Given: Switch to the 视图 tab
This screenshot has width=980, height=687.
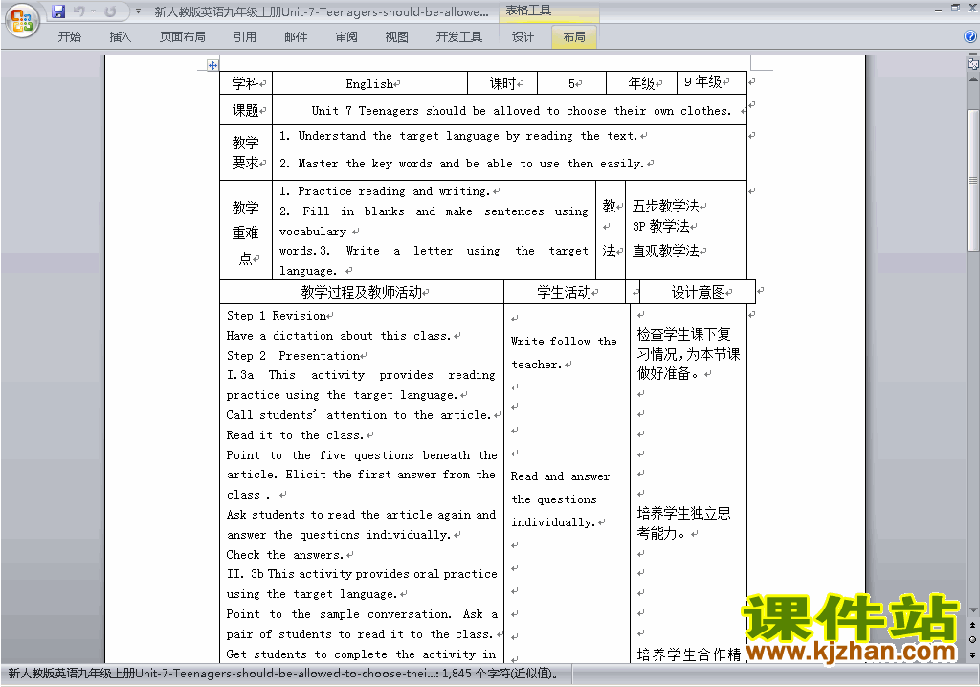Looking at the screenshot, I should coord(397,37).
